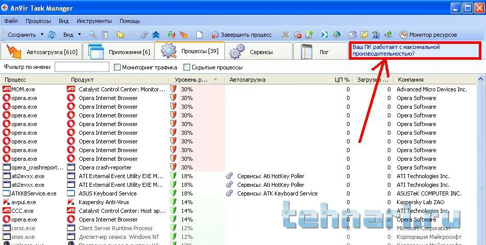486x245 pixels.
Task: Click the orange lightning bolt toolbar icon
Action: (x=183, y=35)
